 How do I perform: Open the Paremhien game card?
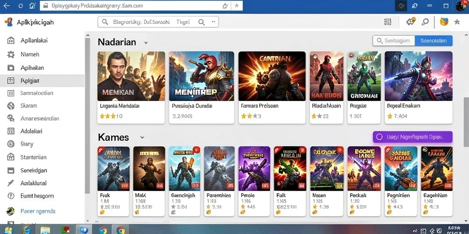click(x=219, y=181)
